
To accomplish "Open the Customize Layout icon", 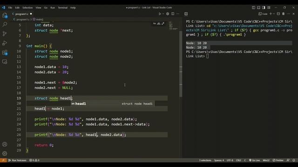I will (269, 7).
